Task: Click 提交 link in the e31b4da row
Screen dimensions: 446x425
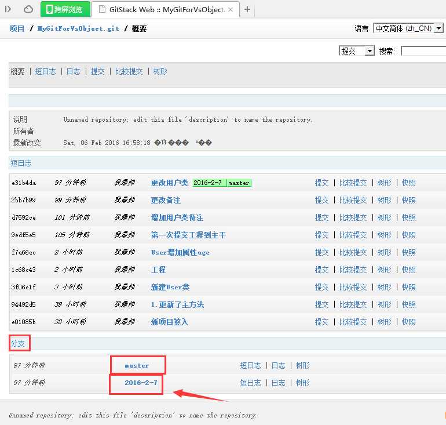Action: [321, 183]
